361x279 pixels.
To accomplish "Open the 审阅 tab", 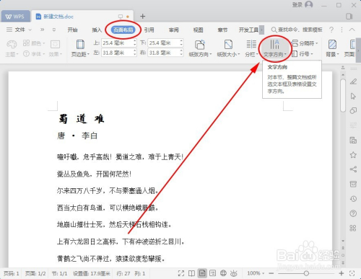I will click(x=173, y=30).
